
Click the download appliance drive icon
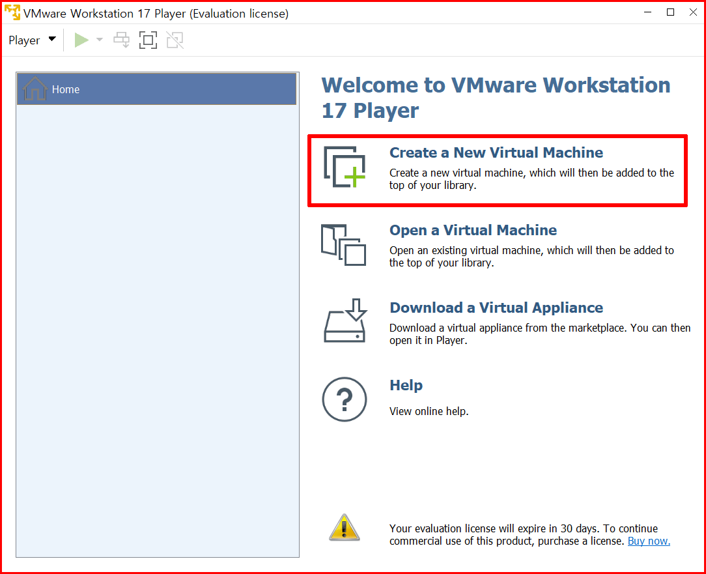[345, 321]
